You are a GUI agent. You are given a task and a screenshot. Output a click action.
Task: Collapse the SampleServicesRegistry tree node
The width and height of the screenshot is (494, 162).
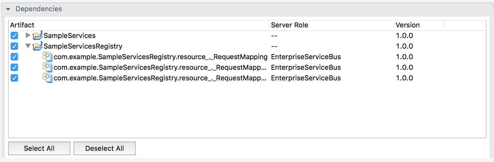point(28,46)
